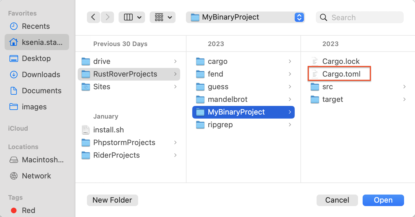The height and width of the screenshot is (217, 415).
Task: Click the Network location icon
Action: click(x=14, y=176)
